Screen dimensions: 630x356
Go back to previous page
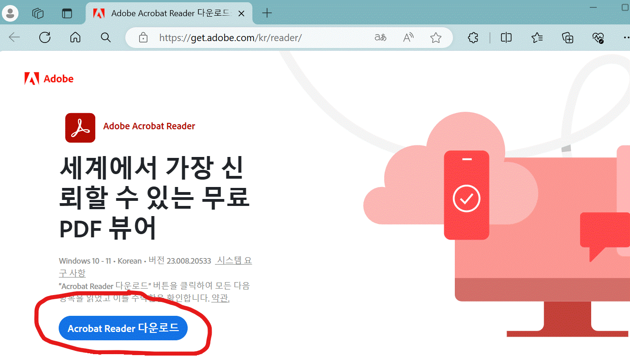click(x=14, y=37)
